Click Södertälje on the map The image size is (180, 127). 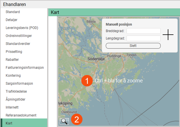coord(96,59)
